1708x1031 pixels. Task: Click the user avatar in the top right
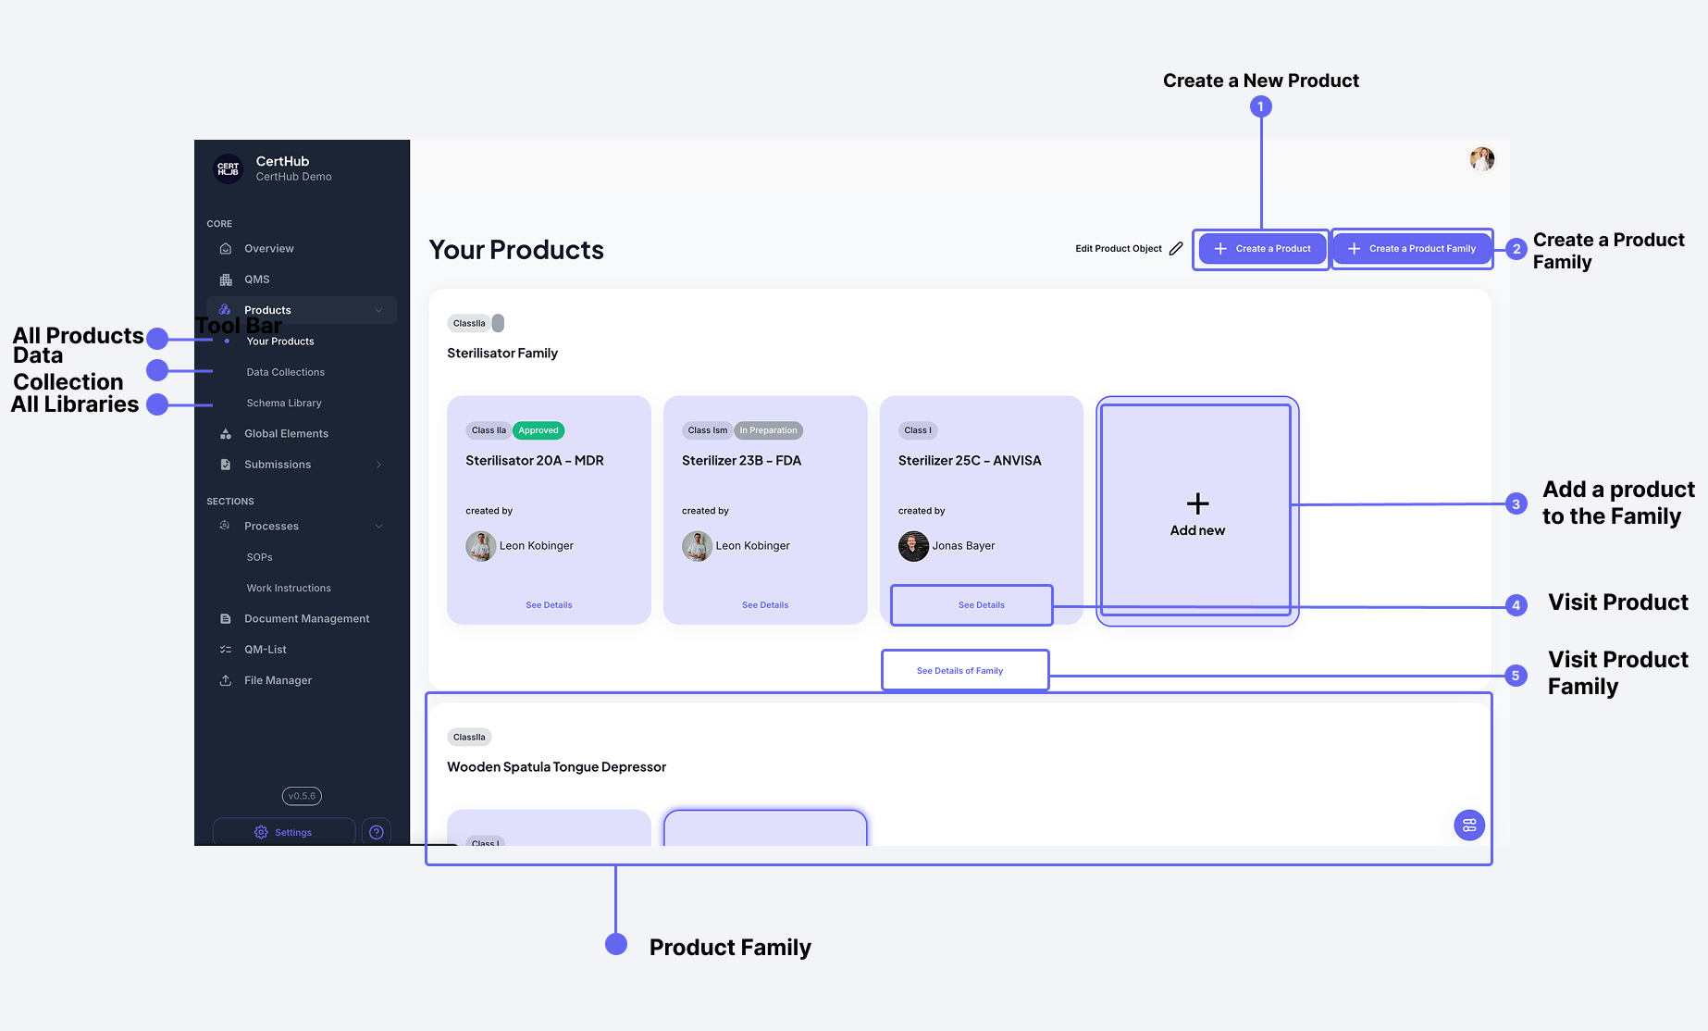tap(1482, 159)
